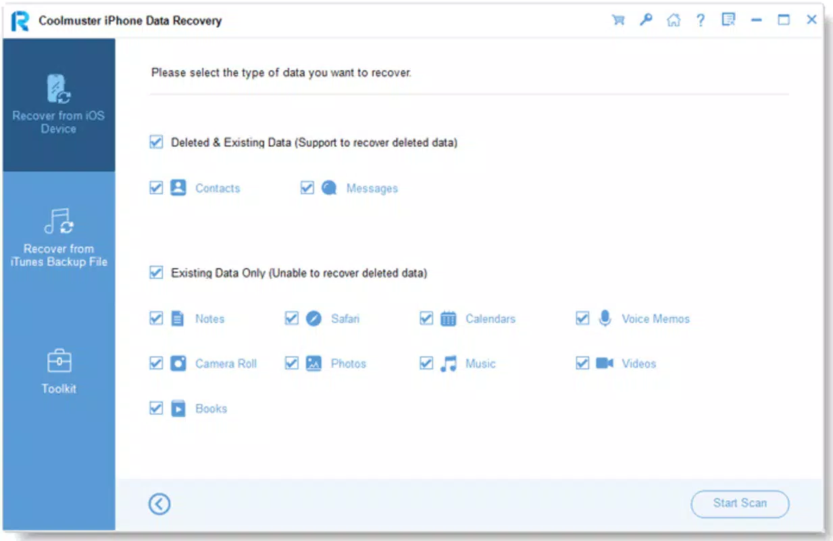Click the Notes document icon

(x=178, y=319)
